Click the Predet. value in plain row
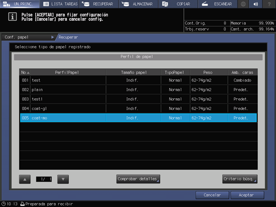Image resolution: width=276 pixels, height=207 pixels. coord(241,90)
